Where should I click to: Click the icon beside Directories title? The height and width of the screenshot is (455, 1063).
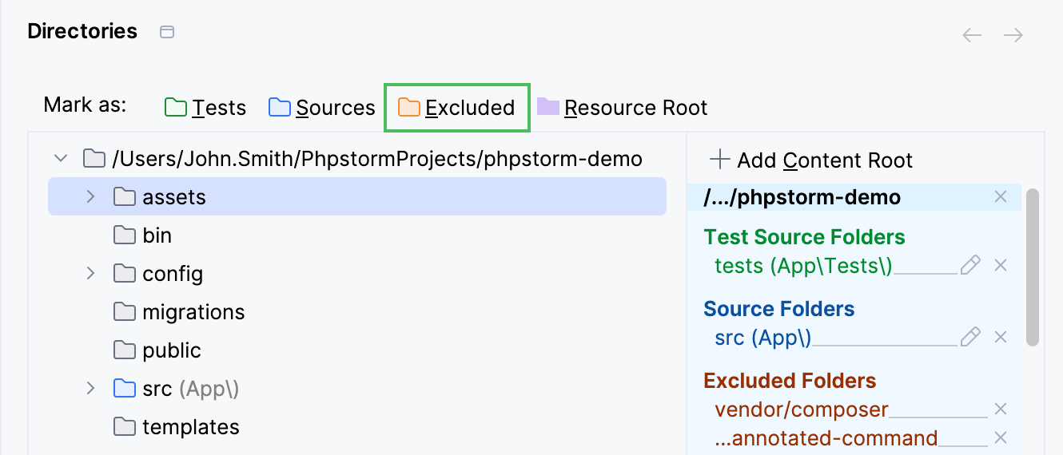pos(167,33)
